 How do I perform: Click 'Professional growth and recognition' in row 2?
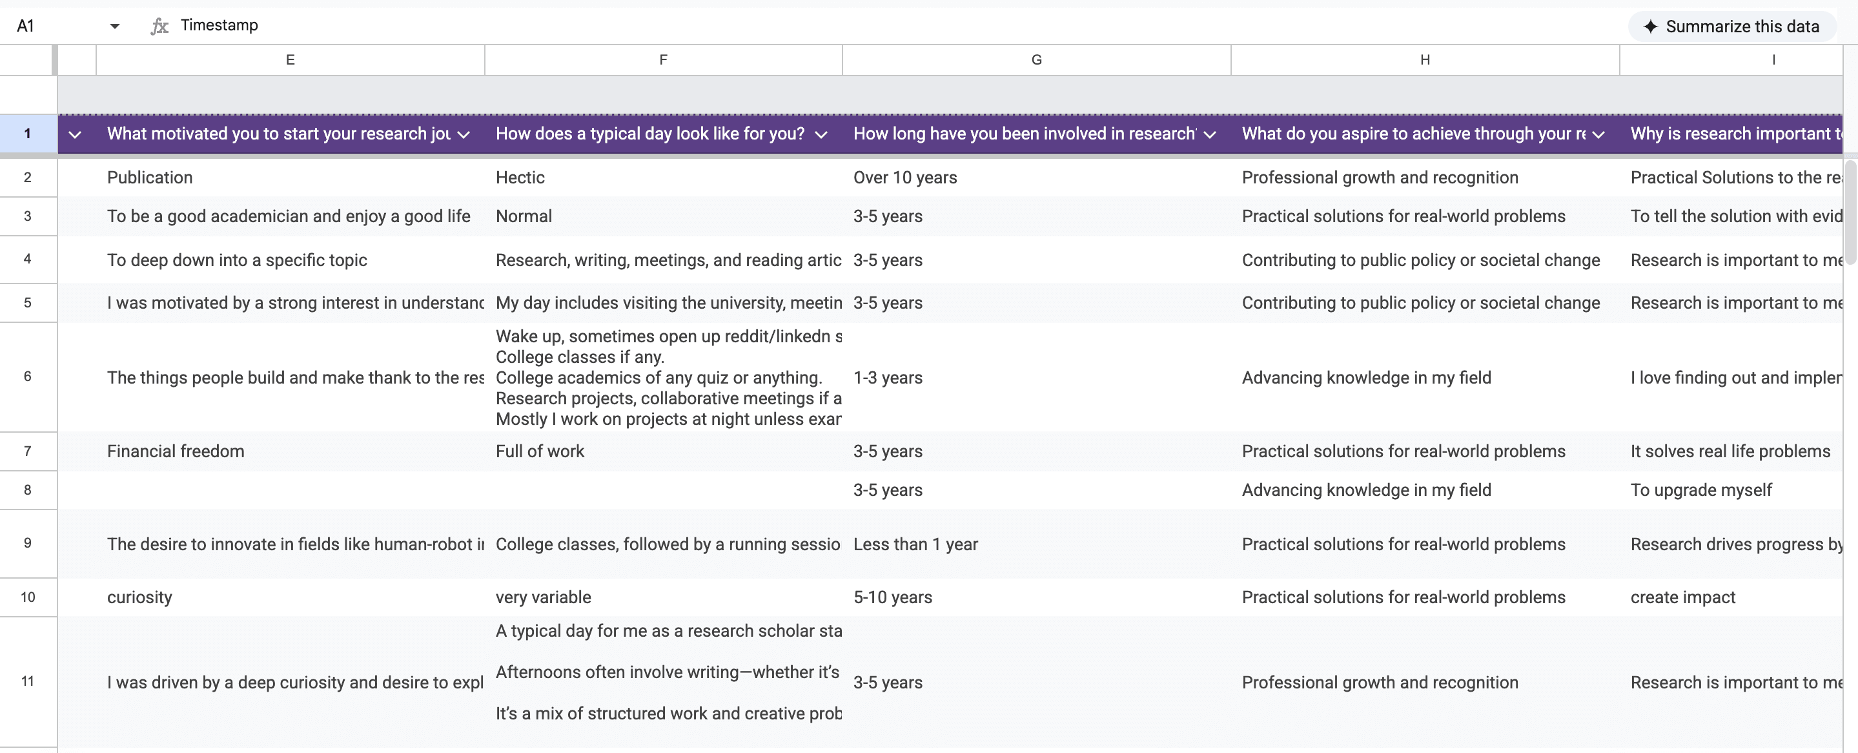[x=1425, y=178]
